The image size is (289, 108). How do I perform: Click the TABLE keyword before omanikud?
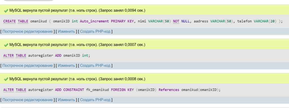pos(23,21)
